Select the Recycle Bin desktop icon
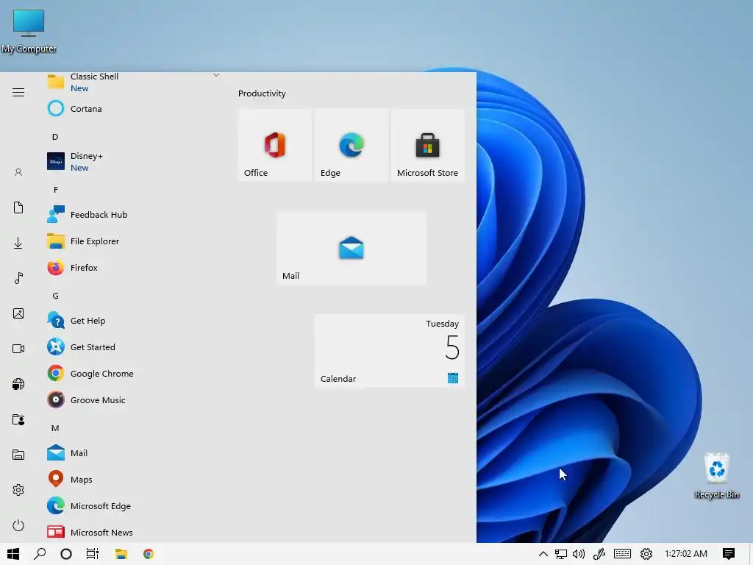This screenshot has width=753, height=565. coord(716,476)
